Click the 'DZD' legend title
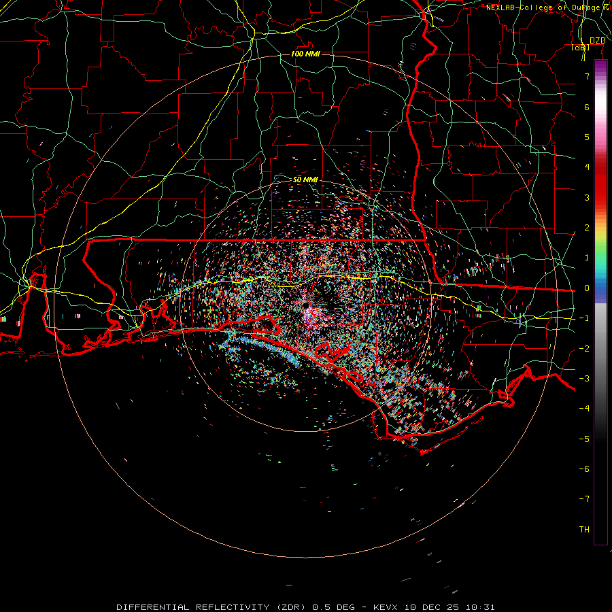This screenshot has height=612, width=612. (x=597, y=41)
